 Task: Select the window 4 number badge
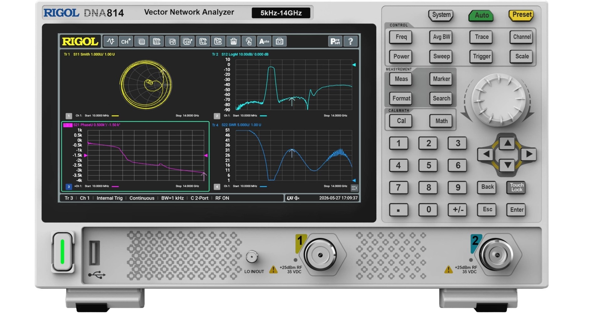217,187
